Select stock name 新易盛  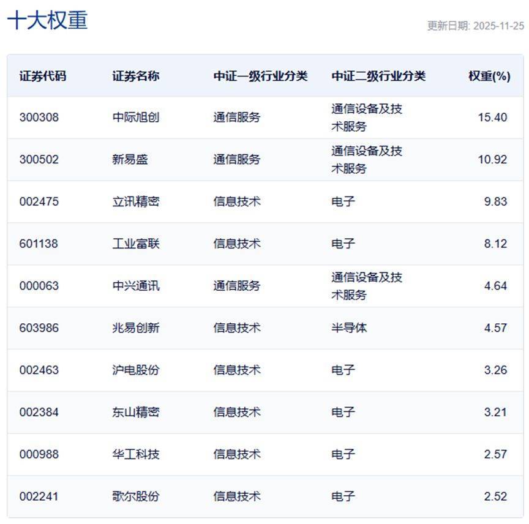(x=130, y=159)
